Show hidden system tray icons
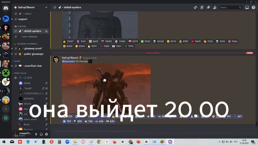The height and width of the screenshot is (145, 258). [x=219, y=142]
